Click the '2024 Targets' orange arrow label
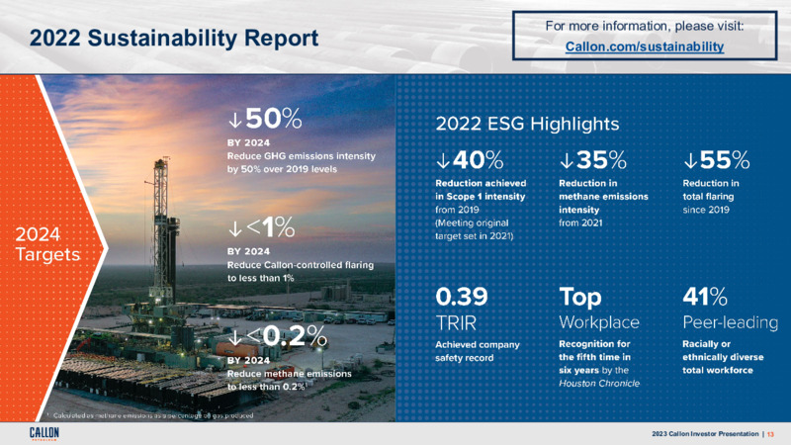This screenshot has height=445, width=791. (47, 244)
